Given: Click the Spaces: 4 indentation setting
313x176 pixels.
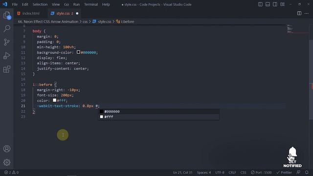Looking at the screenshot, I should [x=204, y=173].
